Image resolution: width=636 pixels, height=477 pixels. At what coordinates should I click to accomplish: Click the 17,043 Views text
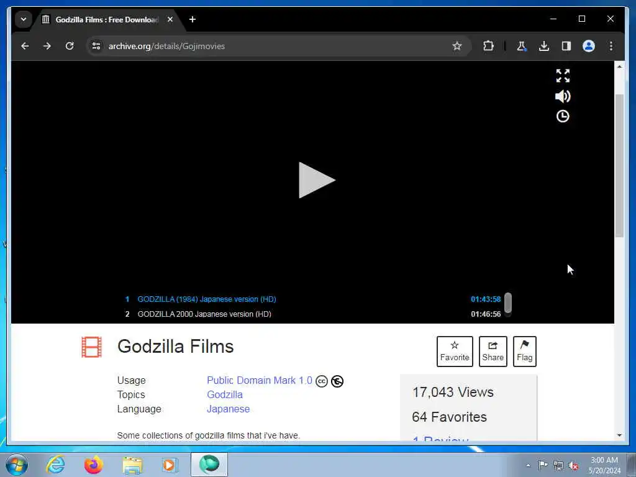453,393
